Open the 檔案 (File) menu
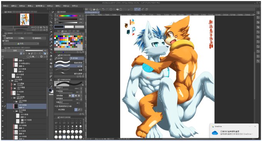This screenshot has height=141, width=262. pyautogui.click(x=6, y=6)
